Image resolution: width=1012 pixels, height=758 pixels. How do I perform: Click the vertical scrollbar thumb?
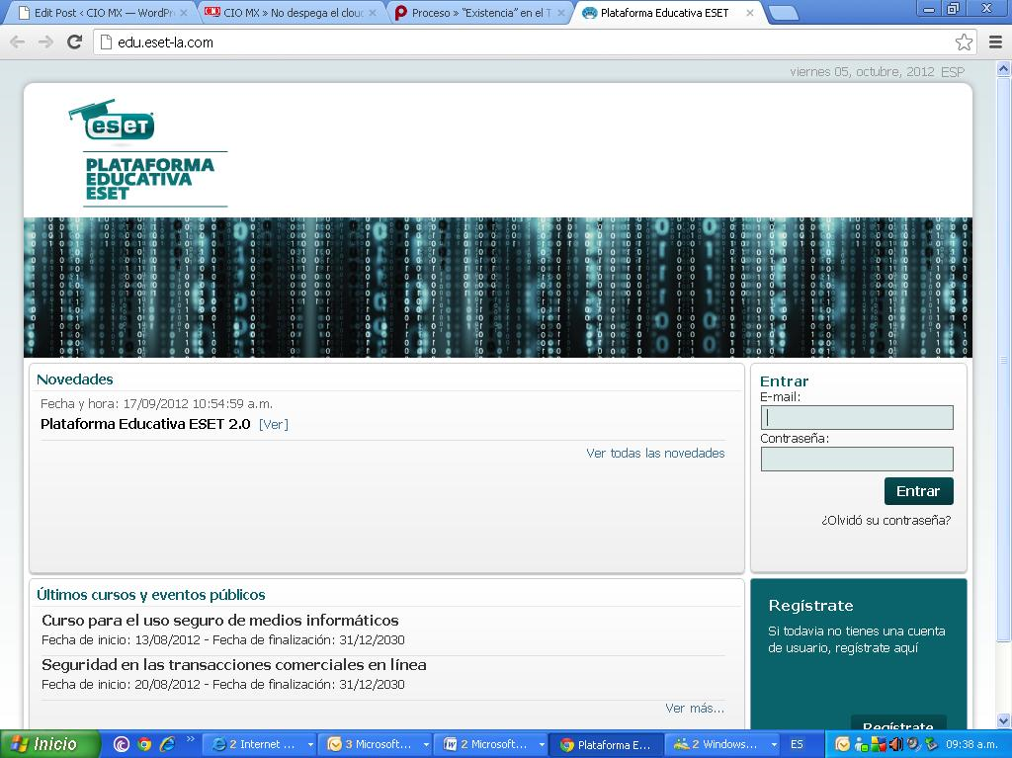[1004, 359]
